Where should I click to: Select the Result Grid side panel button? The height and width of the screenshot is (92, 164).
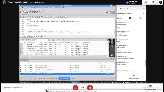(112, 41)
